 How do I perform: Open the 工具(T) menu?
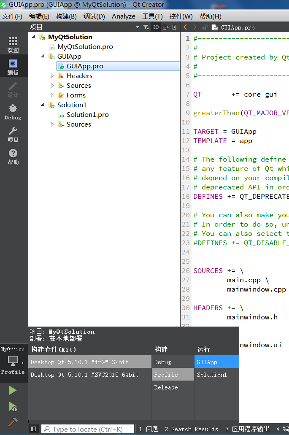point(153,16)
